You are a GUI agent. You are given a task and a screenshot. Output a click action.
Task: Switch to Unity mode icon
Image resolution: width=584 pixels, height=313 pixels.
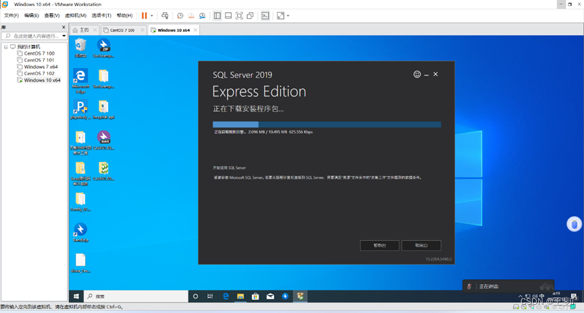coord(250,16)
